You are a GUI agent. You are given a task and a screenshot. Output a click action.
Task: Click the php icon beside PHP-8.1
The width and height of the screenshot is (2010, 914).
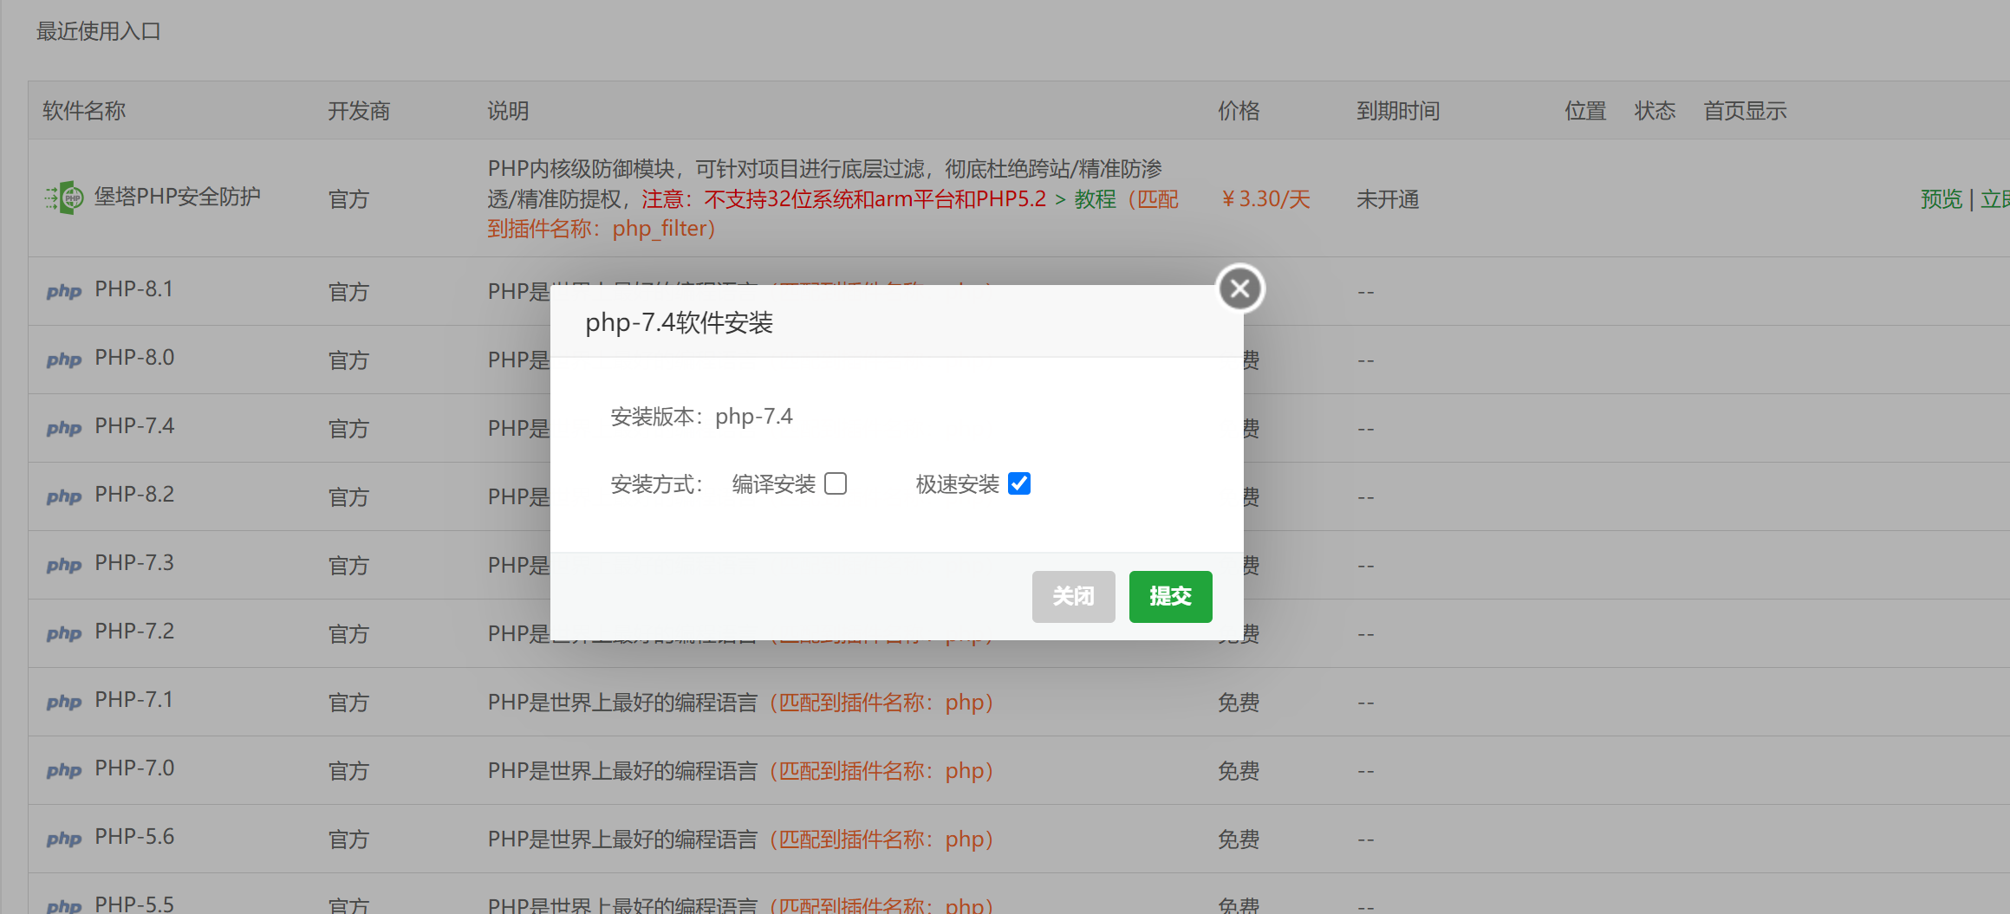coord(64,291)
